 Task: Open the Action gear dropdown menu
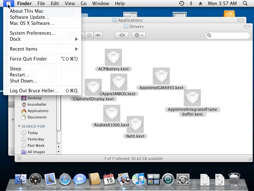coord(139,35)
